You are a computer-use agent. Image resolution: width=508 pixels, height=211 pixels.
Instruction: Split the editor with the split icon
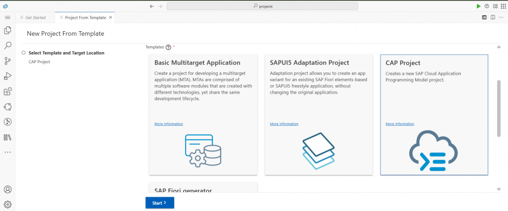tap(493, 17)
